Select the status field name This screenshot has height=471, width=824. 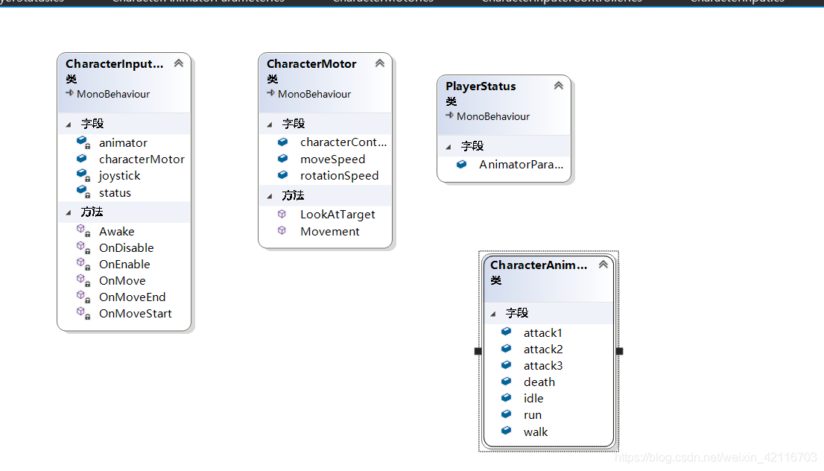[x=115, y=193]
